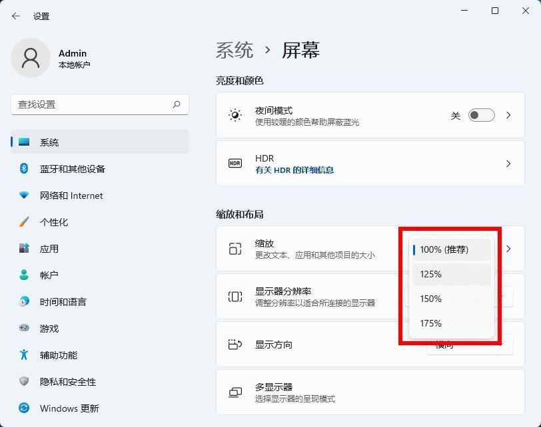Expand the 夜间模式 settings chevron
The image size is (541, 427).
[x=508, y=116]
